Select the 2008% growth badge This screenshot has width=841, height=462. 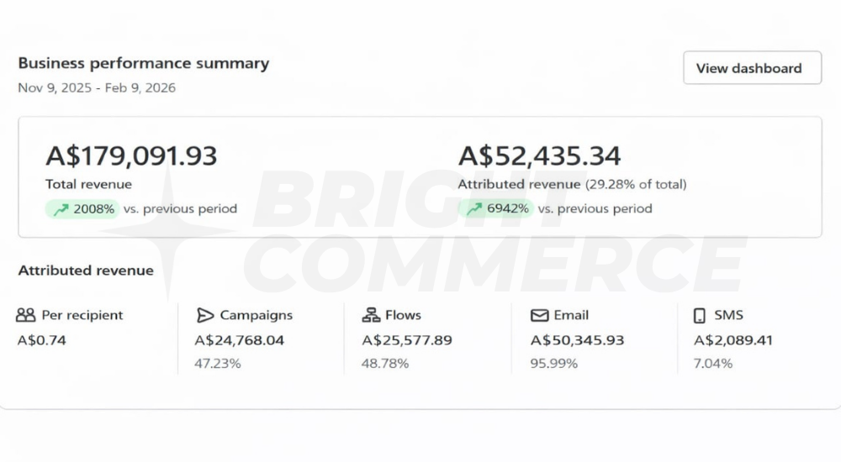point(82,209)
